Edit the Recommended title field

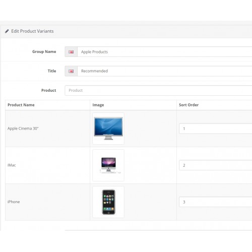coord(165,71)
